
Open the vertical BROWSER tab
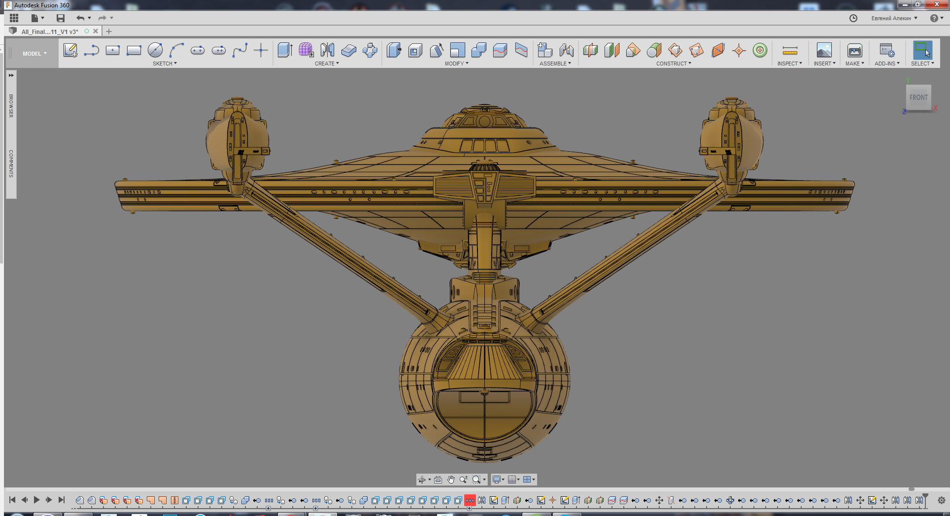point(11,106)
